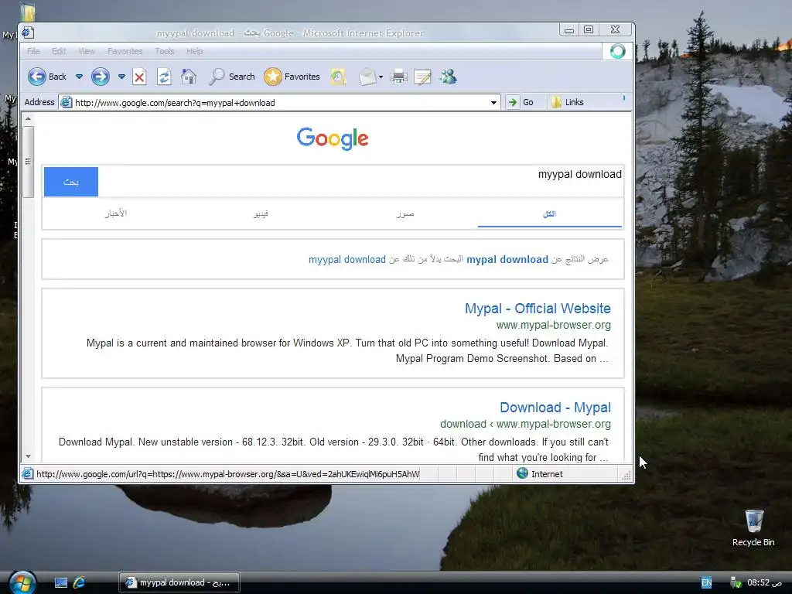Click the taskbar clock 08:52
Screen dimensions: 792x594
coord(765,582)
